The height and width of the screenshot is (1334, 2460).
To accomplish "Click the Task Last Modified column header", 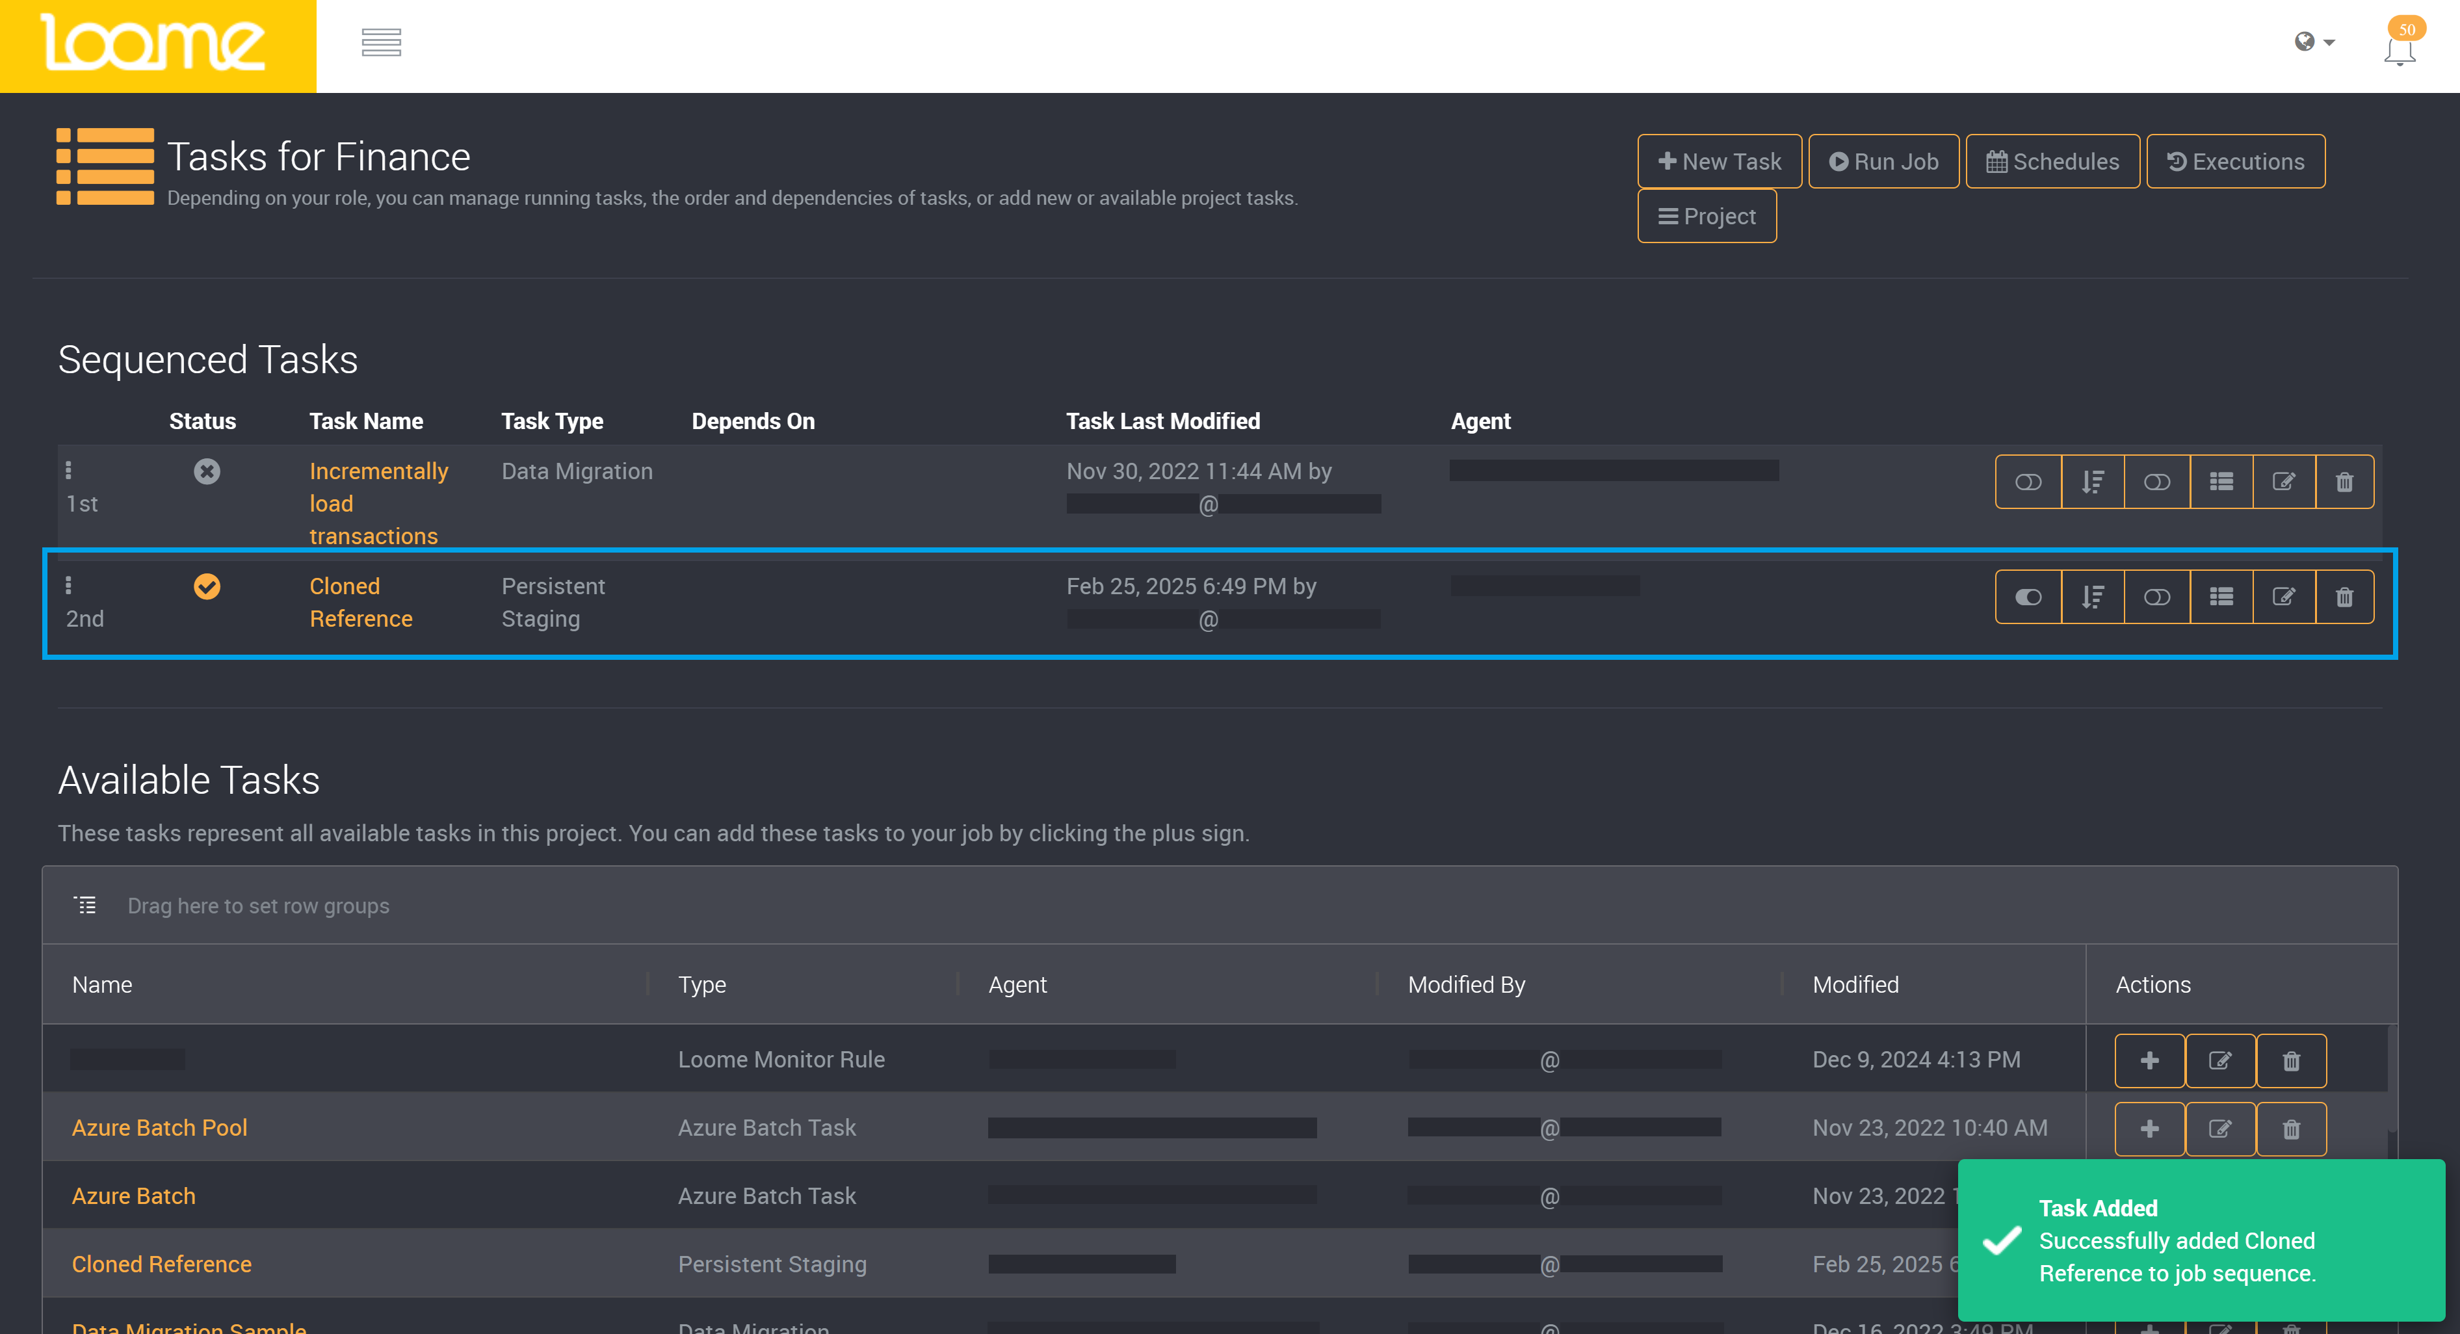I will (1162, 421).
